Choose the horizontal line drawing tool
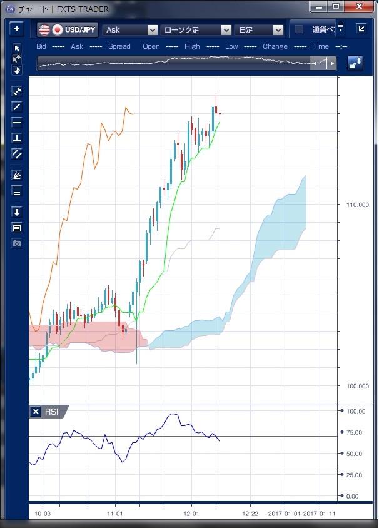379x528 pixels. click(17, 122)
